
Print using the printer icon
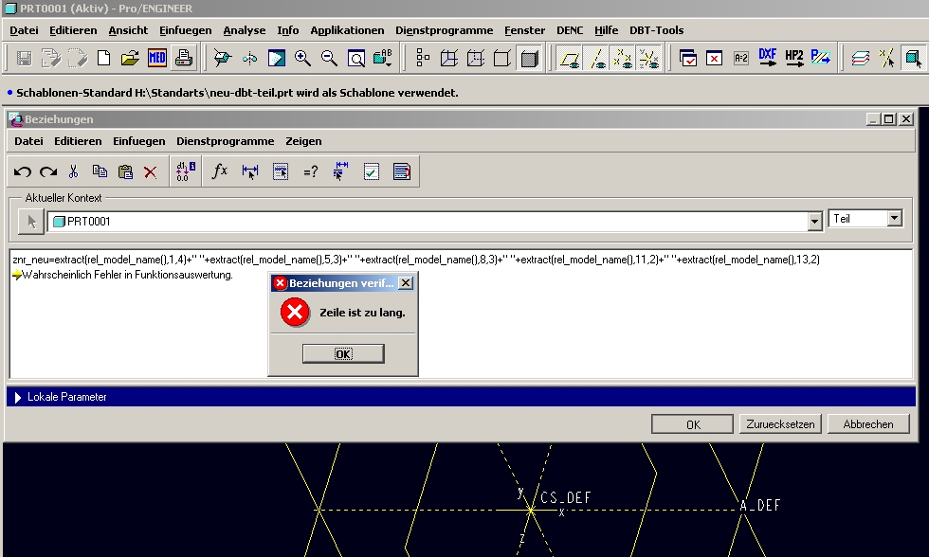(184, 58)
